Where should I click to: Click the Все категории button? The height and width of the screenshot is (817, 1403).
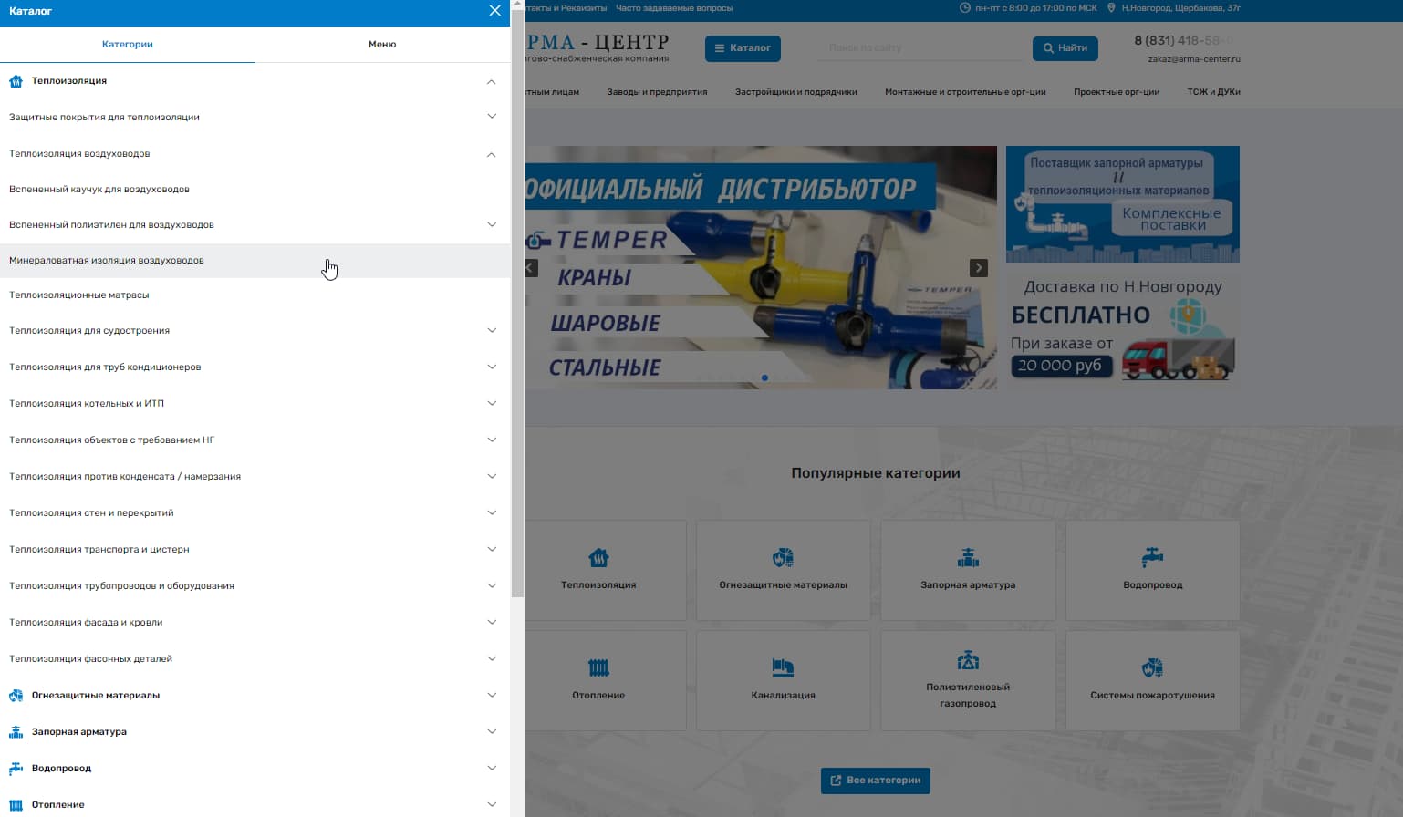[876, 781]
